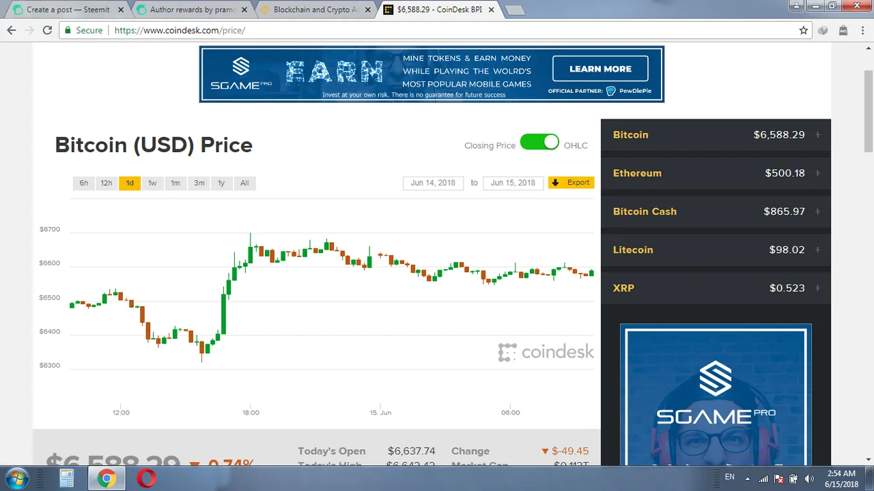Open the volume speaker tray icon
The image size is (874, 491).
(810, 479)
